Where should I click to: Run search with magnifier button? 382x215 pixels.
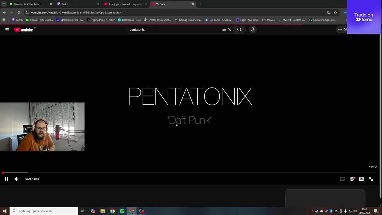click(x=239, y=30)
